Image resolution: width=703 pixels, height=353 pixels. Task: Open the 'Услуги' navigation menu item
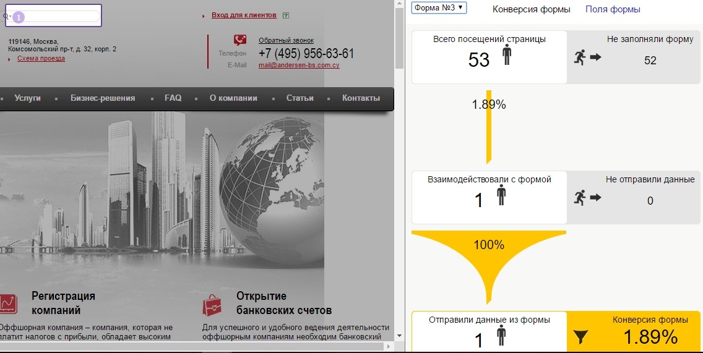click(x=28, y=98)
